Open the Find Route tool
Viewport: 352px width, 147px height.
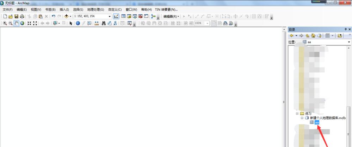pyautogui.click(x=110, y=23)
